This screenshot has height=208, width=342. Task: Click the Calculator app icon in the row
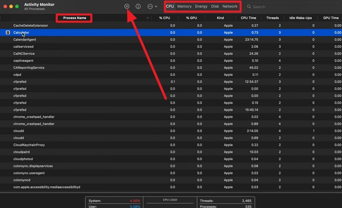(x=8, y=33)
